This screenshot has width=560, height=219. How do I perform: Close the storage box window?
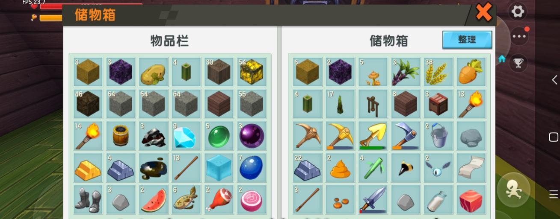484,12
